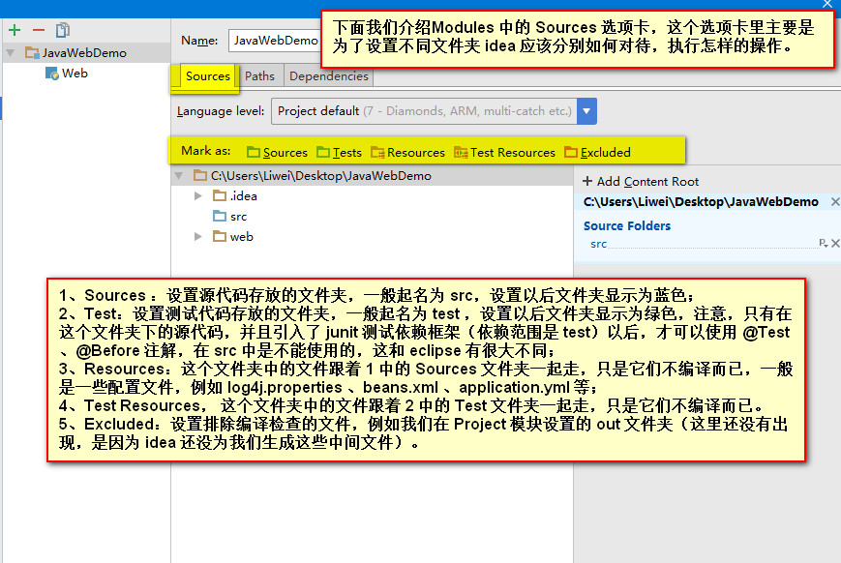Image resolution: width=841 pixels, height=563 pixels.
Task: Mark folder as Resources
Action: [x=408, y=152]
